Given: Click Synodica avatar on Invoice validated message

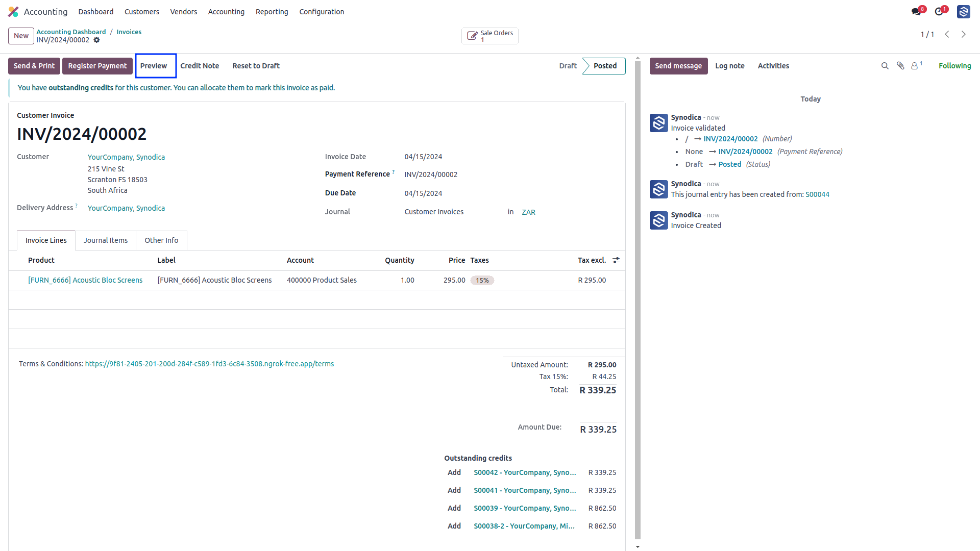Looking at the screenshot, I should (x=659, y=123).
